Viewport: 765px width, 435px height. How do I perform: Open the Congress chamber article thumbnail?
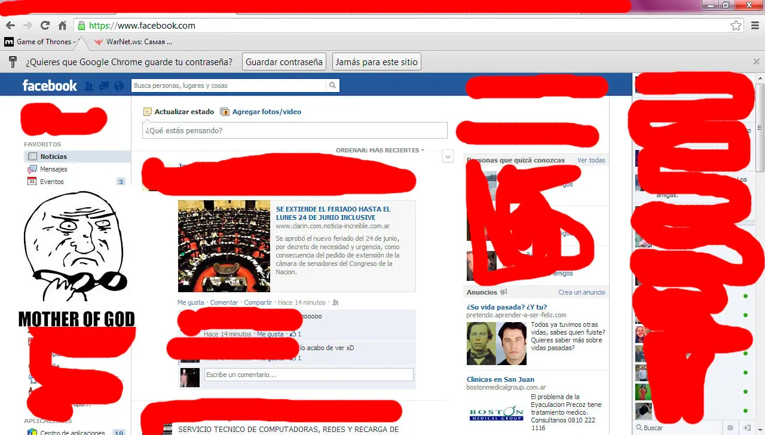(224, 246)
